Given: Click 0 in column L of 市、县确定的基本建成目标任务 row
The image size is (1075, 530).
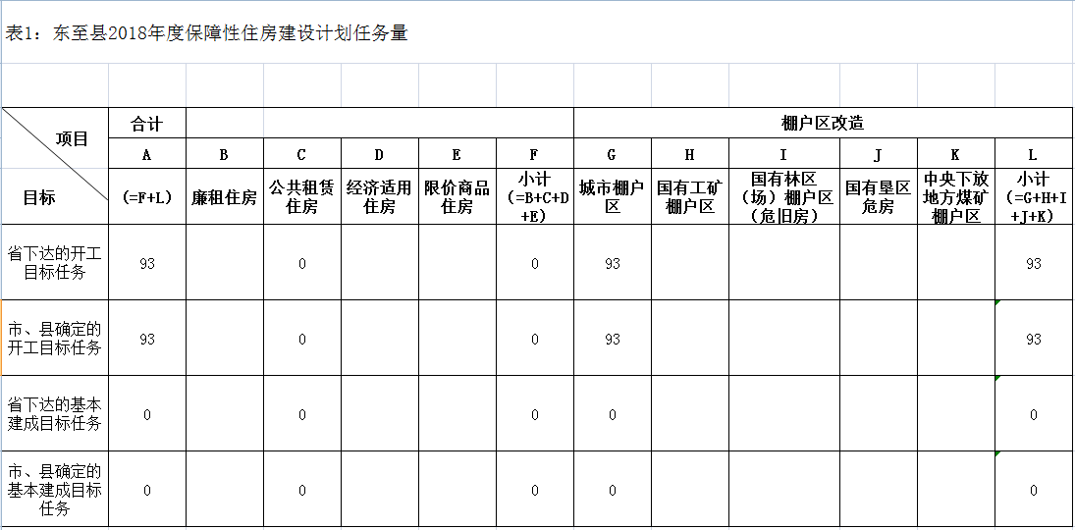Looking at the screenshot, I should [1034, 490].
